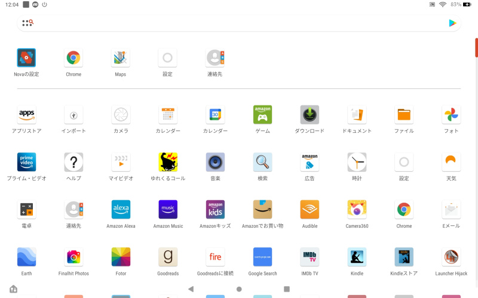This screenshot has width=478, height=298.
Task: Open the アプリストア app
Action: (x=26, y=114)
